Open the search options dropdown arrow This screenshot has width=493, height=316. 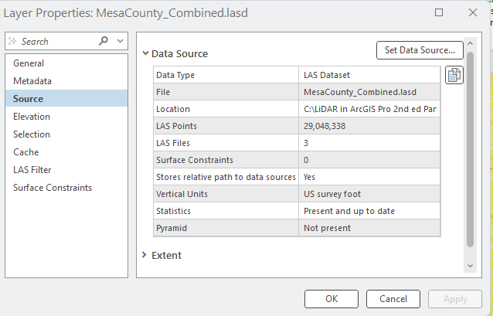[x=120, y=41]
